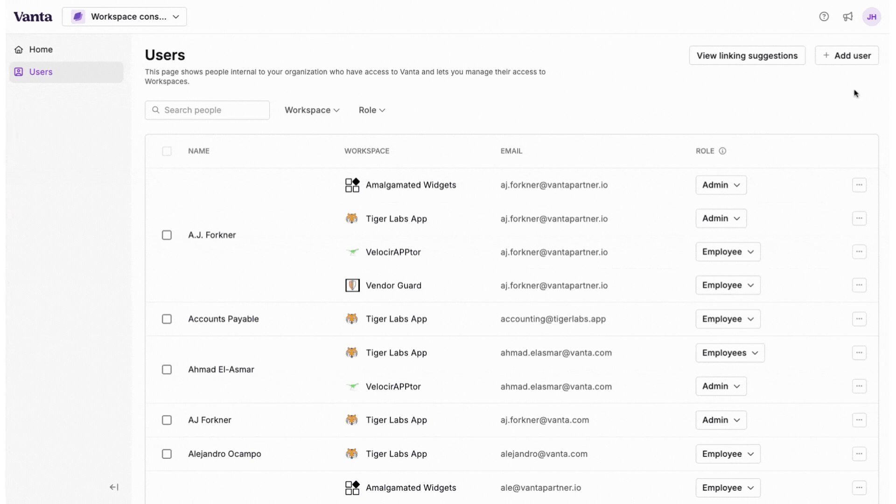The width and height of the screenshot is (896, 504).
Task: Click the NAME column header
Action: click(x=199, y=151)
